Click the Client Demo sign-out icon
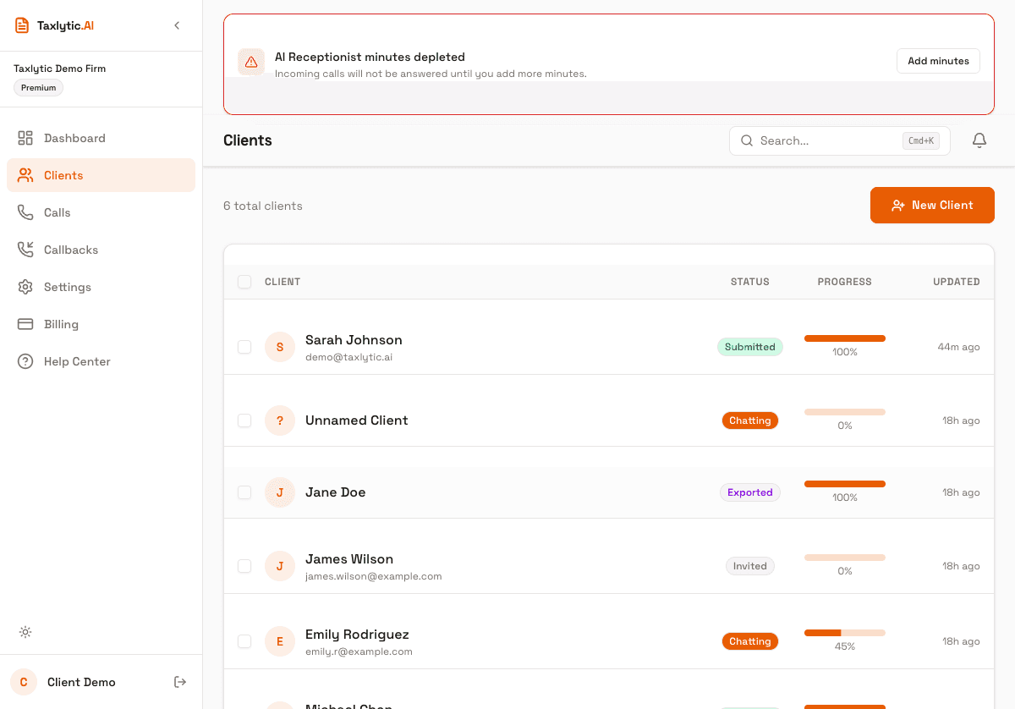 (180, 682)
